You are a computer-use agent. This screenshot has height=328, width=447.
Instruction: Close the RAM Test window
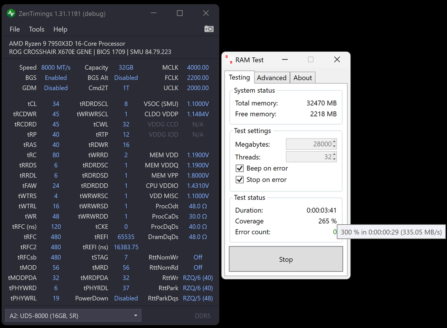coord(337,59)
